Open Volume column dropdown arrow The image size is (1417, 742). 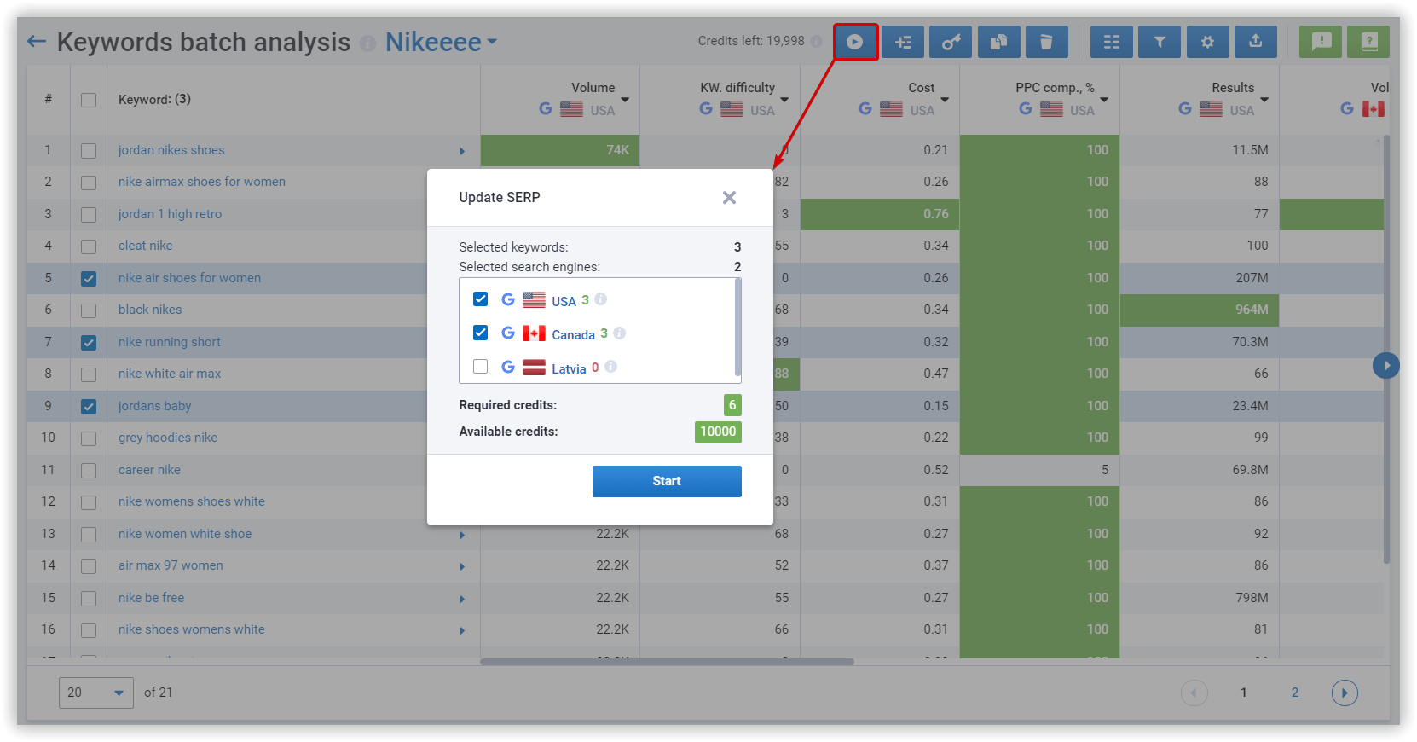click(625, 100)
